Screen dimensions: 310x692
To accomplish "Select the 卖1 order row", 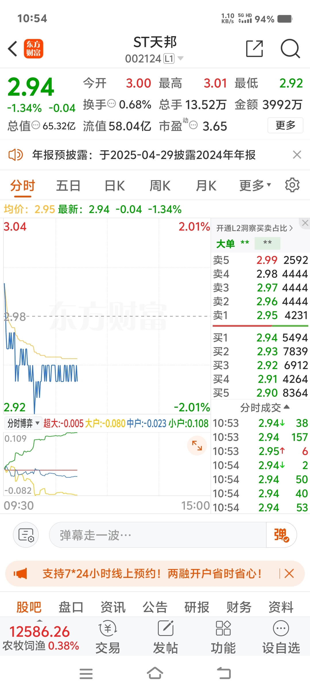I will [260, 315].
